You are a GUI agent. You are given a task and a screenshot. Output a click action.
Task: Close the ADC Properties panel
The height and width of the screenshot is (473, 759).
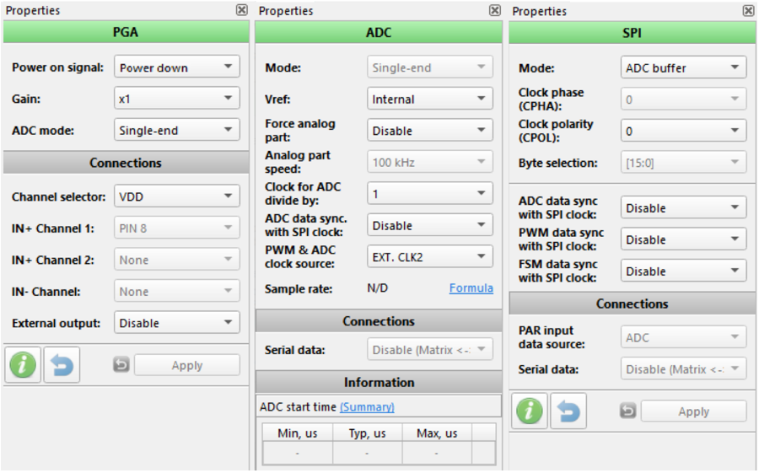[495, 10]
